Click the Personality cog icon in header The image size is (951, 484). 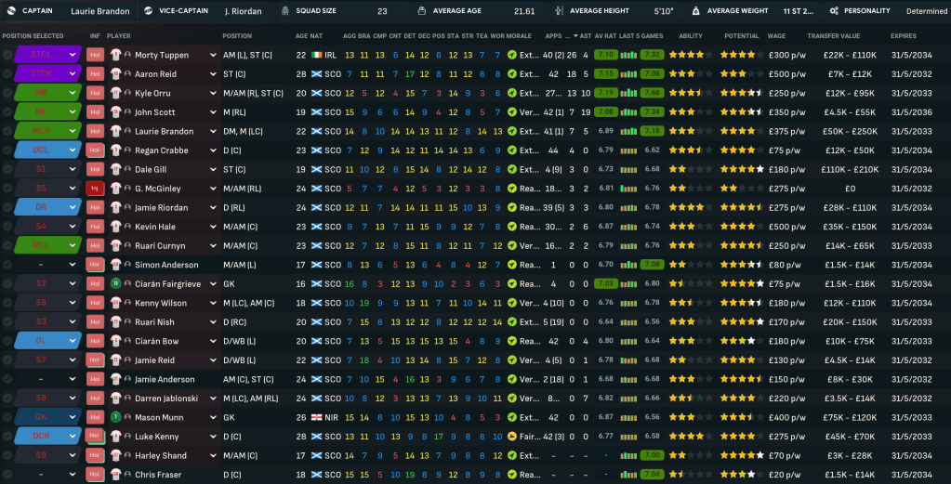[x=834, y=11]
